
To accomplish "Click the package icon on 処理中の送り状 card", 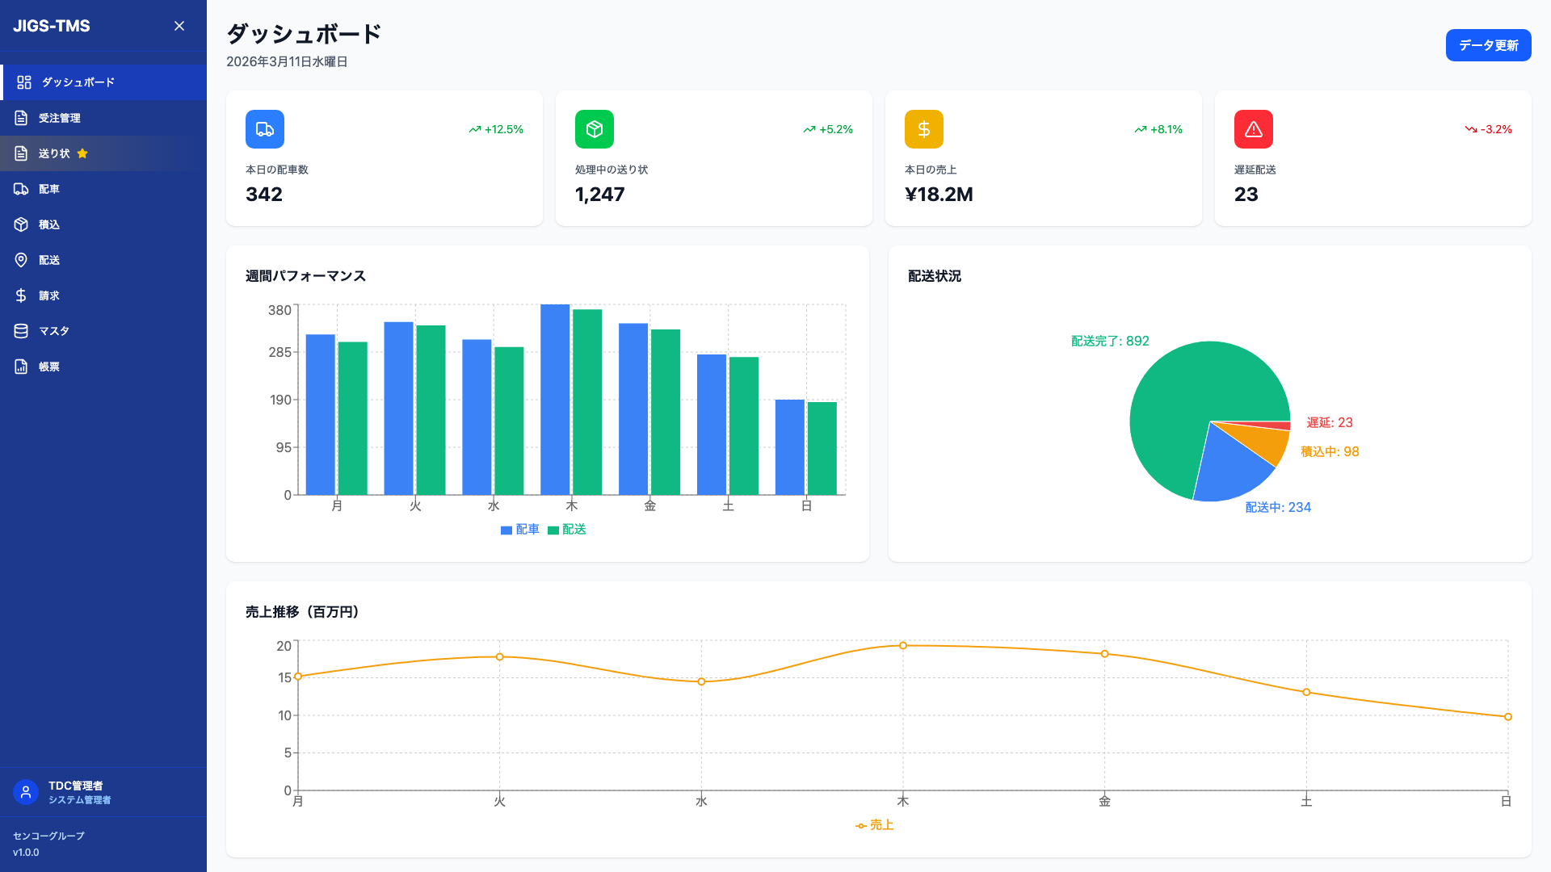I will click(594, 128).
